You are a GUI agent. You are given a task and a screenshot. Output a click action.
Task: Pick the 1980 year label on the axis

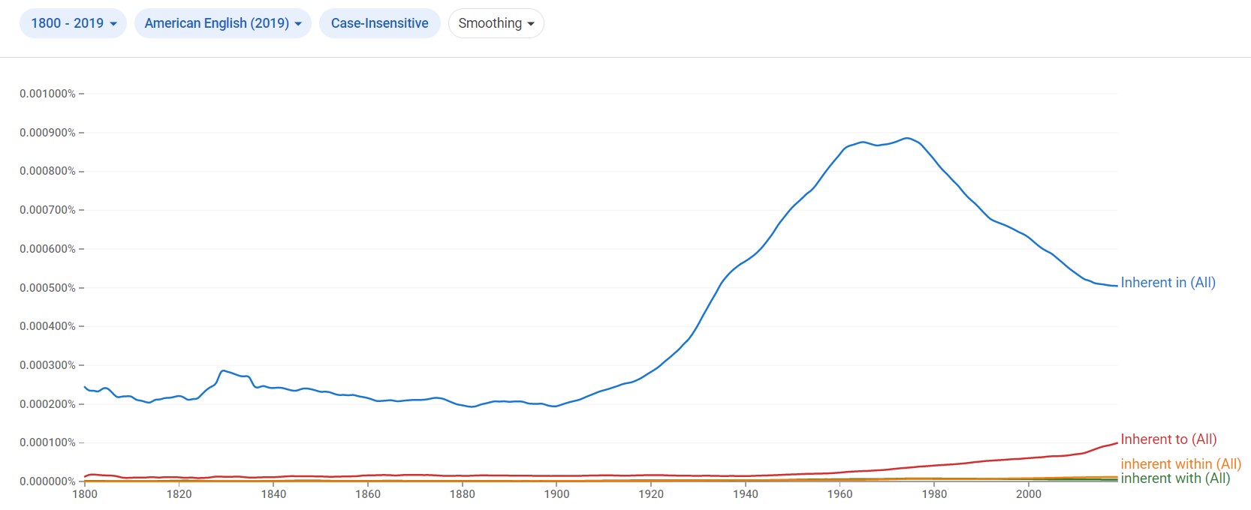934,493
